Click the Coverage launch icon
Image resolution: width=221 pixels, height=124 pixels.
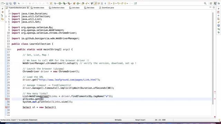pos(64,3)
